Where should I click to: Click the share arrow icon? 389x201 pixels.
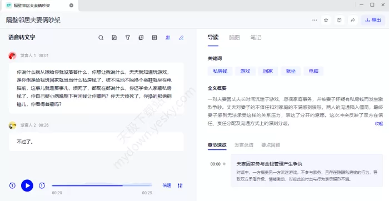pyautogui.click(x=353, y=21)
